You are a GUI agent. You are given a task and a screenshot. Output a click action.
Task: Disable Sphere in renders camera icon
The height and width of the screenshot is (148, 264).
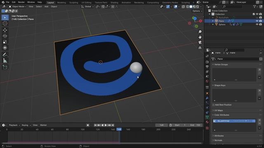(261, 24)
